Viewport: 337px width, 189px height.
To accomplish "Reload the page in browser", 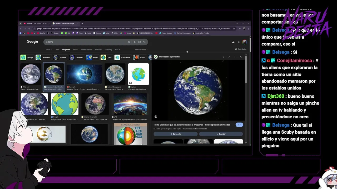I will (x=29, y=29).
